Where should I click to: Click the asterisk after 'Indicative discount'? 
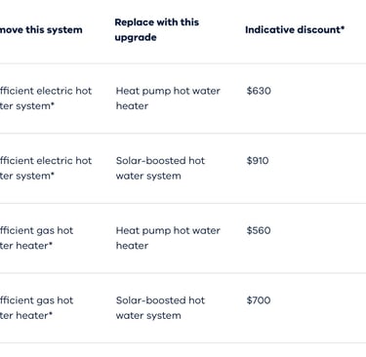tap(343, 27)
